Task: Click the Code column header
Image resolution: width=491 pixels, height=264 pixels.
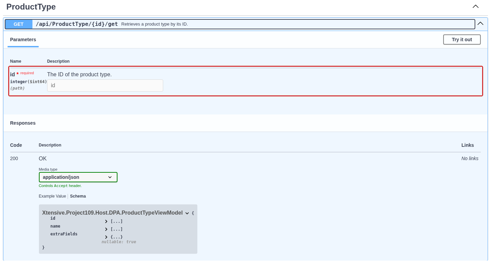Action: (16, 145)
